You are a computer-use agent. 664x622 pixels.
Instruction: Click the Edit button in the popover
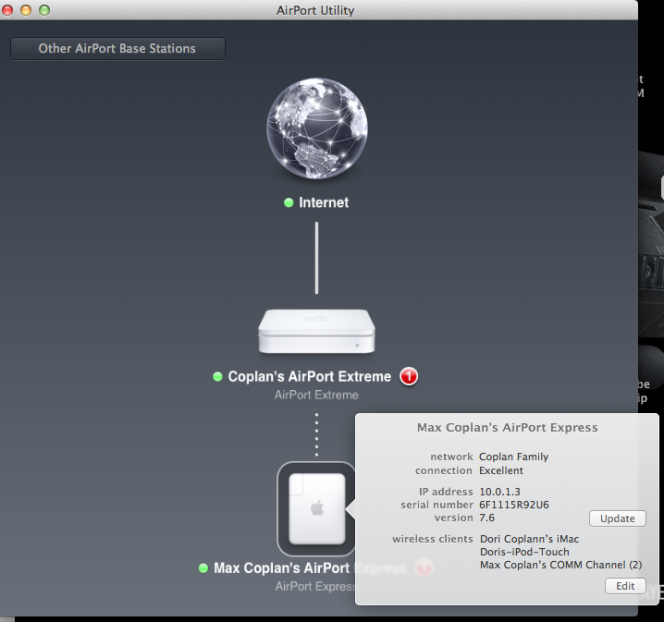[625, 586]
